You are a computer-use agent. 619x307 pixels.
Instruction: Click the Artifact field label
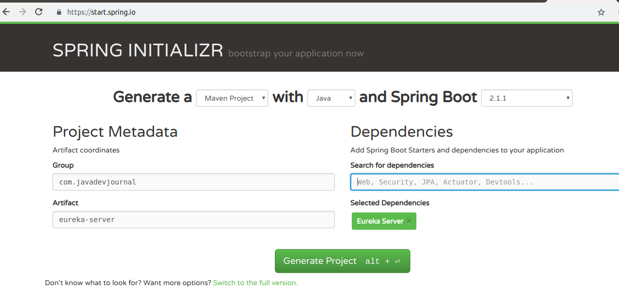(65, 203)
